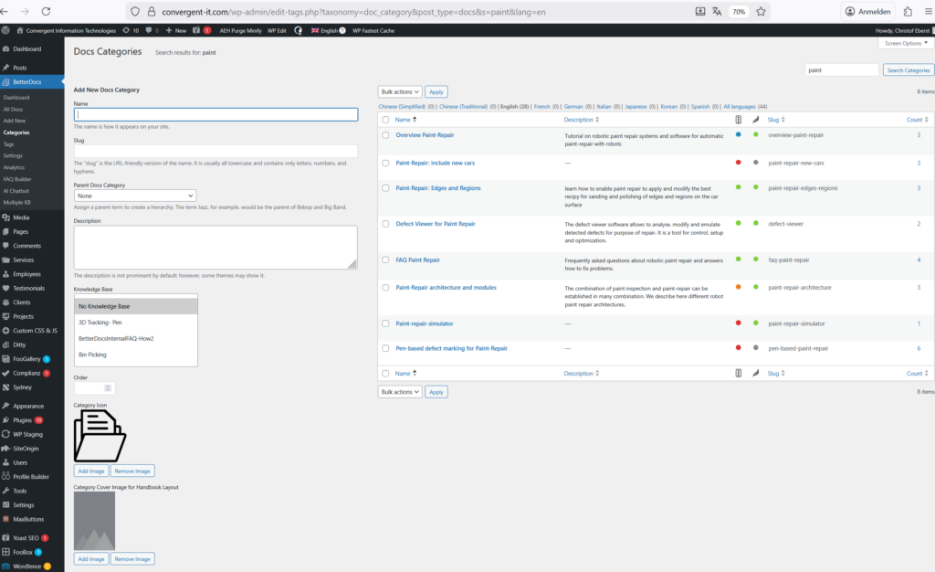Viewport: 935px width, 572px height.
Task: Check the FAQ Paint Repair row checkbox
Action: [385, 260]
